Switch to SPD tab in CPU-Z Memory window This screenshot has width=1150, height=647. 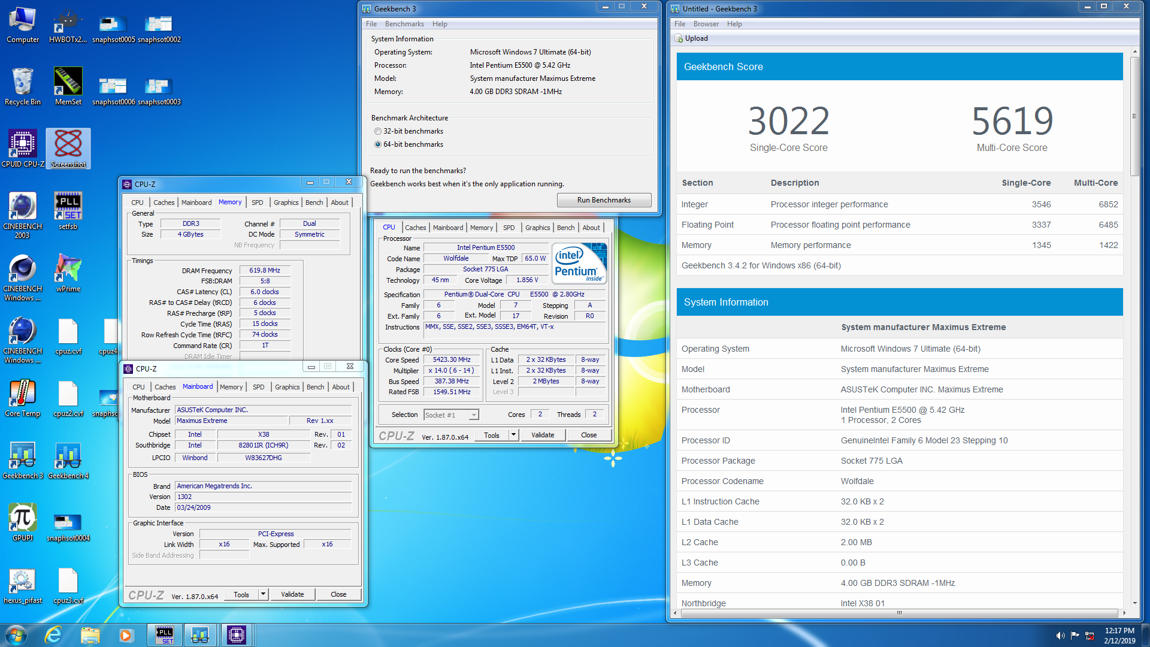pos(258,202)
